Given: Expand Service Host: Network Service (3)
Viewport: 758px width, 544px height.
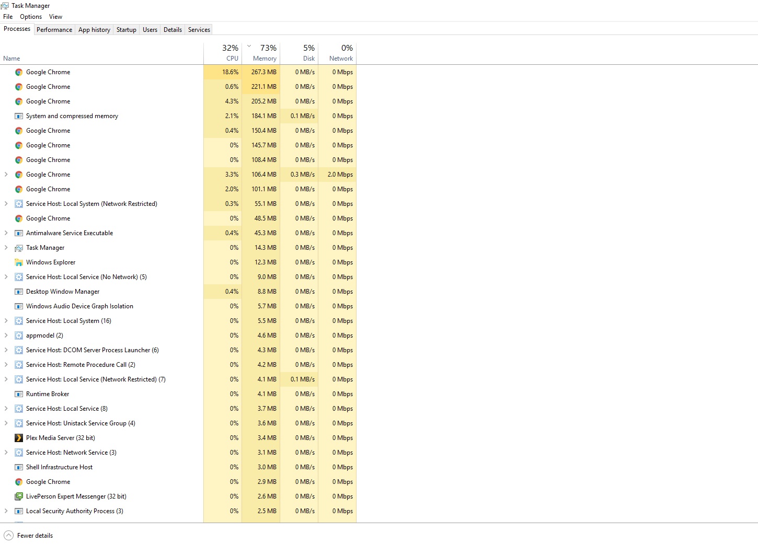Looking at the screenshot, I should click(6, 453).
